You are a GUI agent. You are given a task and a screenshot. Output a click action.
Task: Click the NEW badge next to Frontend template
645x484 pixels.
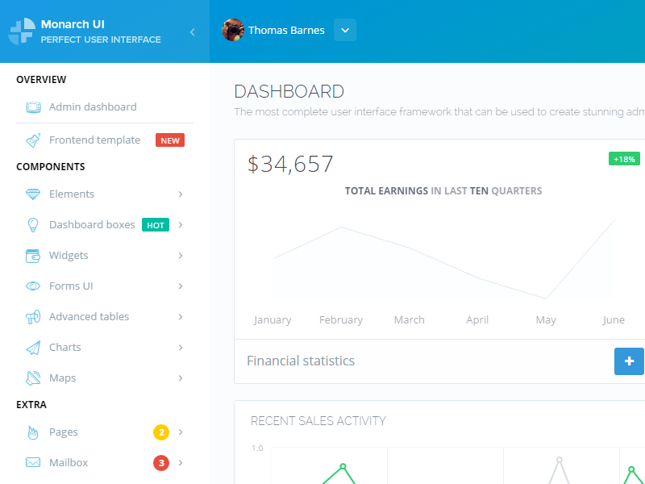(x=169, y=140)
